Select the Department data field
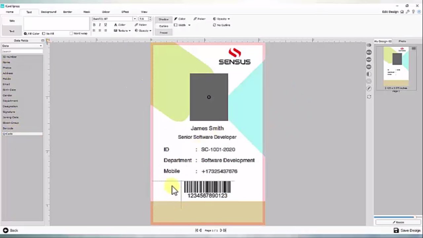This screenshot has height=238, width=423. [22, 101]
